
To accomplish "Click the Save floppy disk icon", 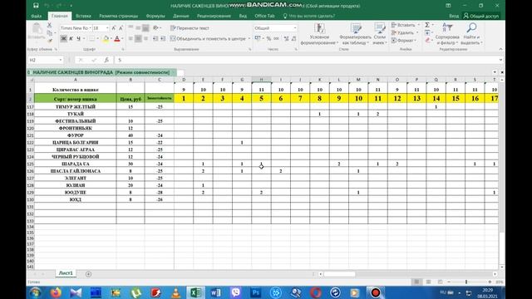I will pyautogui.click(x=36, y=6).
